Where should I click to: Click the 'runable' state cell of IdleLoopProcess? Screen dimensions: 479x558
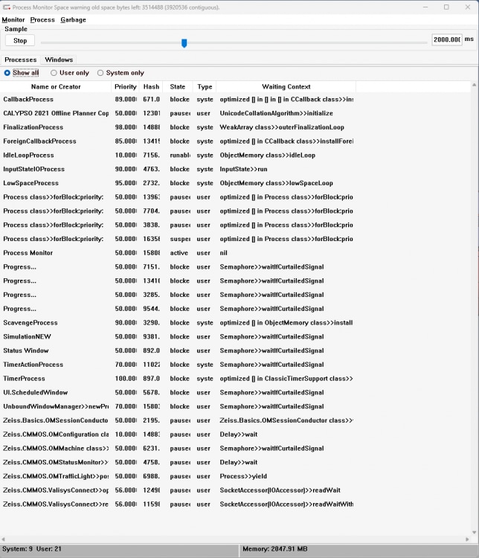pos(180,155)
